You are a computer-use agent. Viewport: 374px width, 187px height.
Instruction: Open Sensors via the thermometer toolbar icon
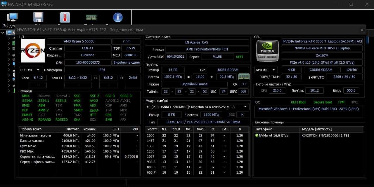coord(65,17)
